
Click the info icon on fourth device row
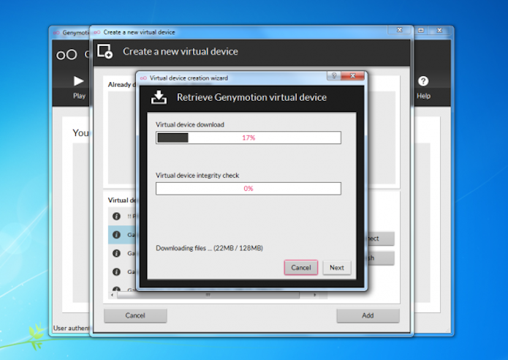point(116,271)
